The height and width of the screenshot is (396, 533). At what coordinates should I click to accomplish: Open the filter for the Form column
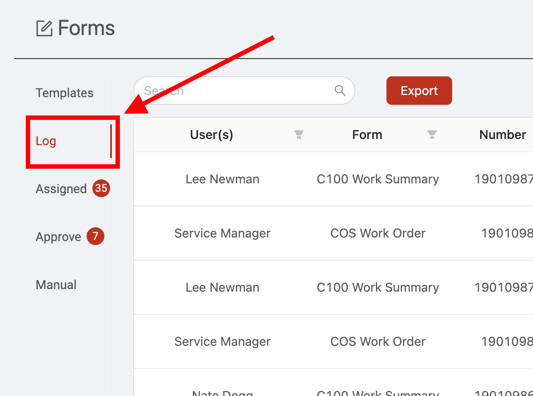432,135
